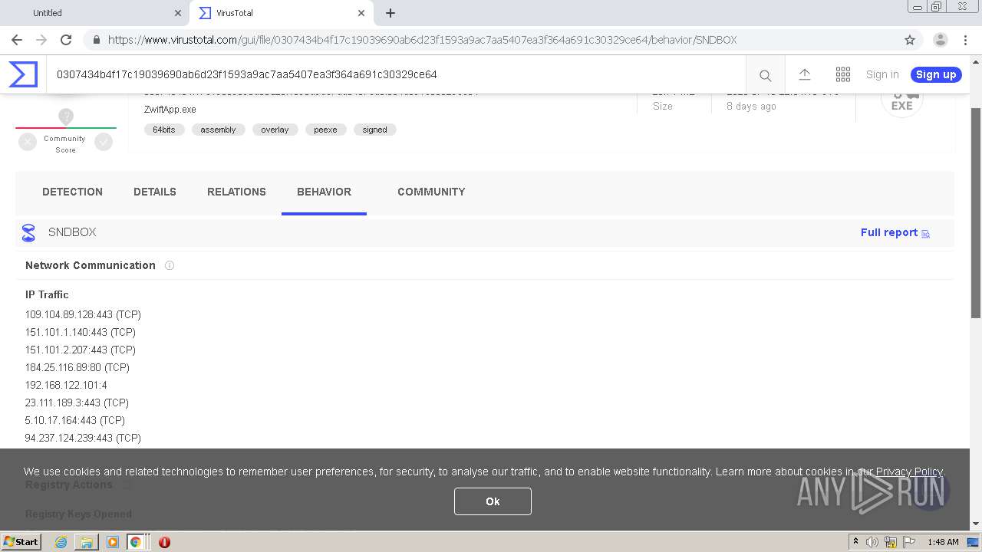Click the browser back arrow
Image resolution: width=982 pixels, height=552 pixels.
[17, 40]
